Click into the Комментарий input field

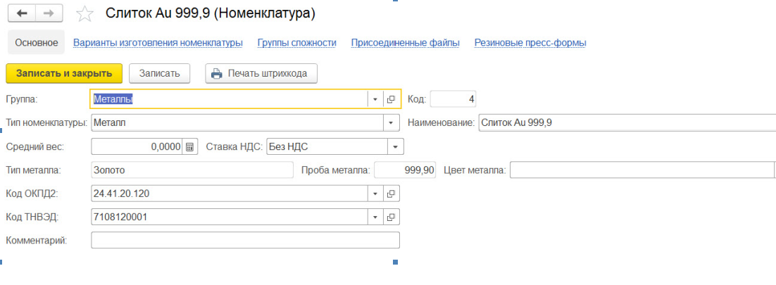click(x=245, y=241)
